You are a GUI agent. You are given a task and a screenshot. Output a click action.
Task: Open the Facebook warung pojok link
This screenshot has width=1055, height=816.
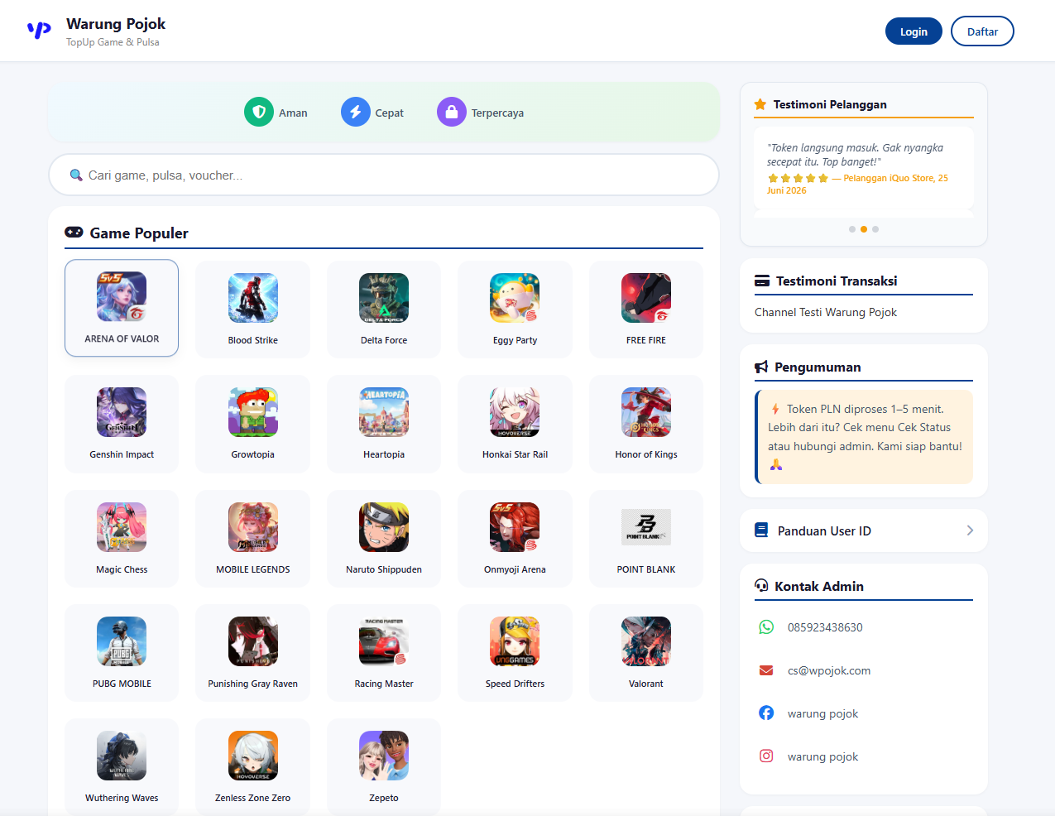823,713
